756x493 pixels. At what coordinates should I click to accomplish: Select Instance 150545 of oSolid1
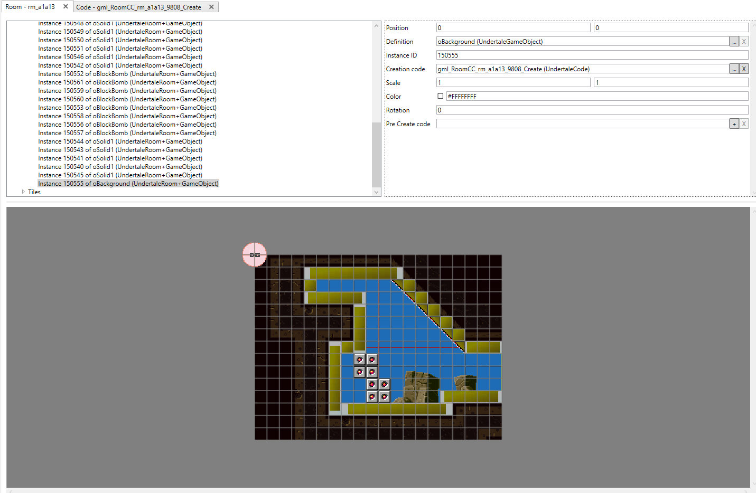click(120, 175)
